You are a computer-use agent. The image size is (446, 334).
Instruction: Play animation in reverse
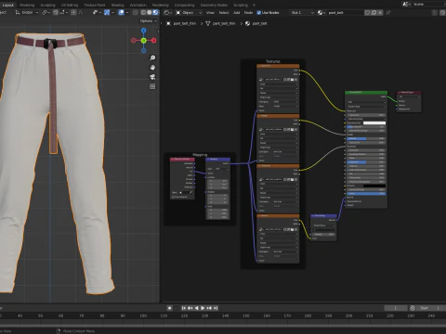pyautogui.click(x=196, y=308)
